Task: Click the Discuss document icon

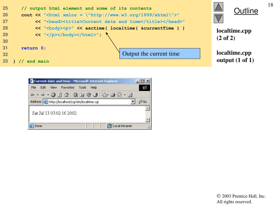Action: [130, 95]
